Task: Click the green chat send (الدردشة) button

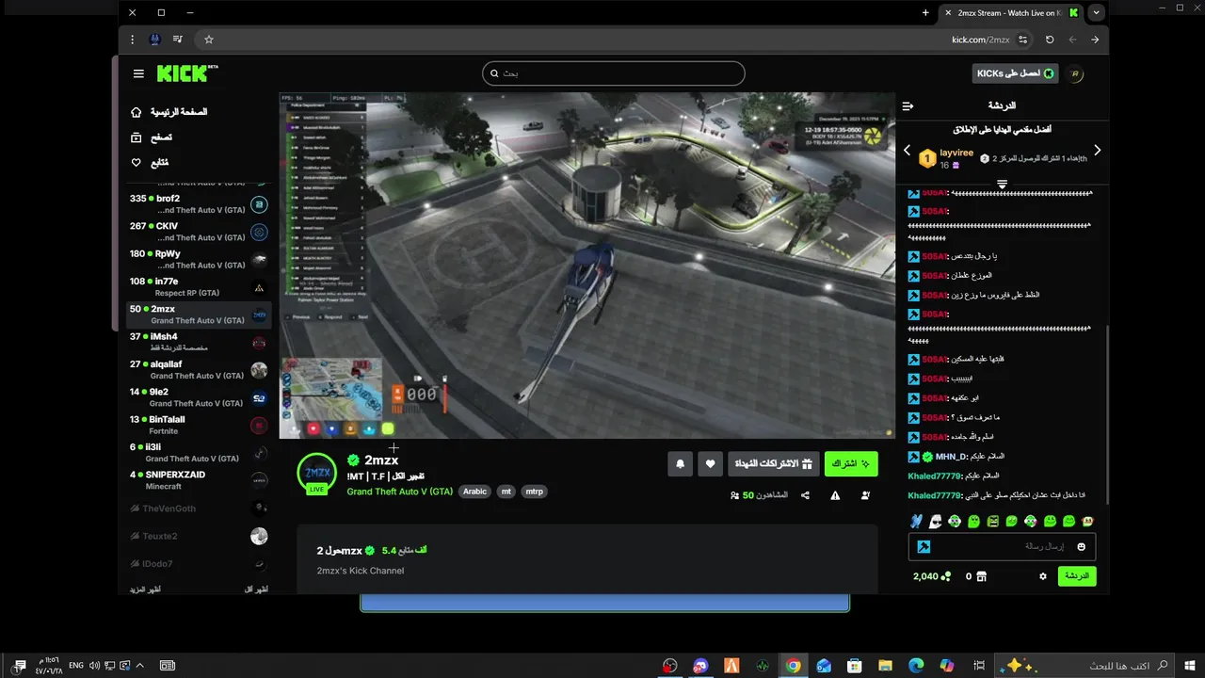Action: tap(1077, 576)
